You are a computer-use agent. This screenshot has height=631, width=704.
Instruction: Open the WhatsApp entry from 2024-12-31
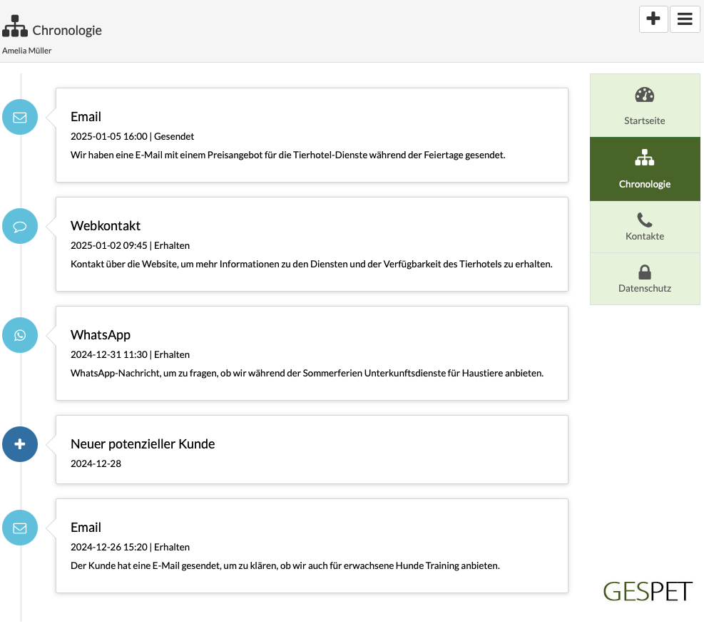pos(312,353)
